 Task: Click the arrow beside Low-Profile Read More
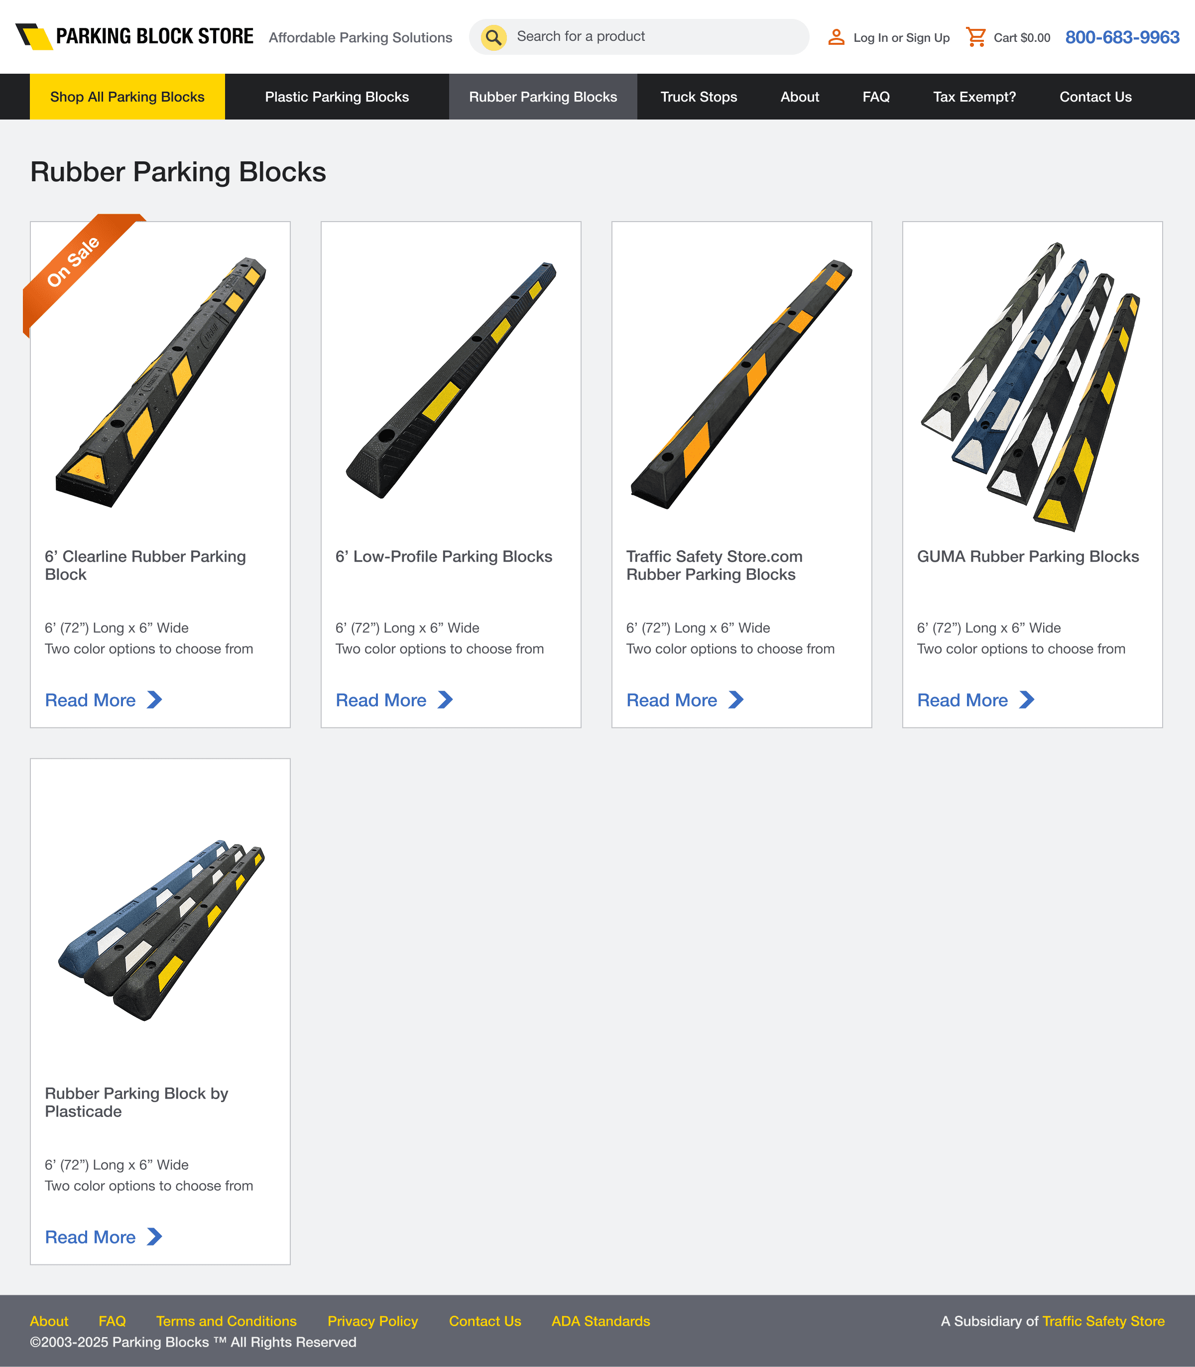tap(446, 700)
